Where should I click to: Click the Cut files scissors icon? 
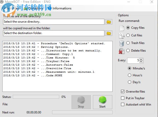(x=122, y=36)
